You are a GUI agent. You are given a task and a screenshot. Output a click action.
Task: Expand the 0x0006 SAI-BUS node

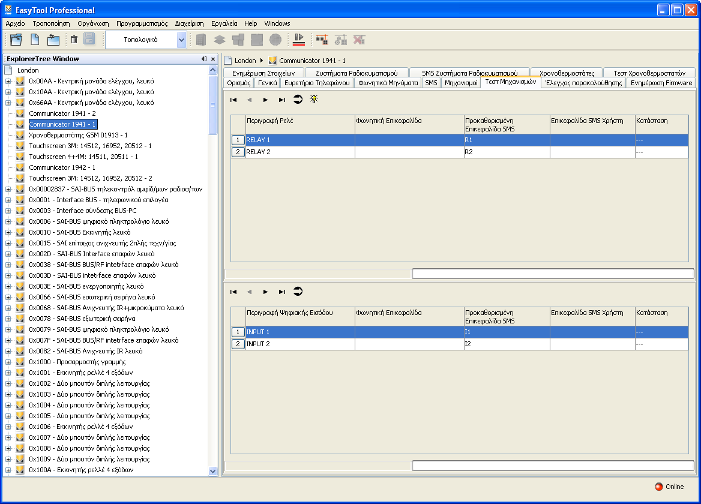pyautogui.click(x=8, y=221)
